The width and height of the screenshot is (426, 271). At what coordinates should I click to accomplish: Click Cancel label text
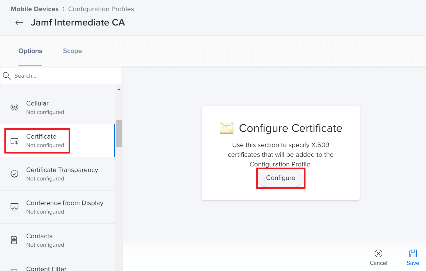(379, 263)
